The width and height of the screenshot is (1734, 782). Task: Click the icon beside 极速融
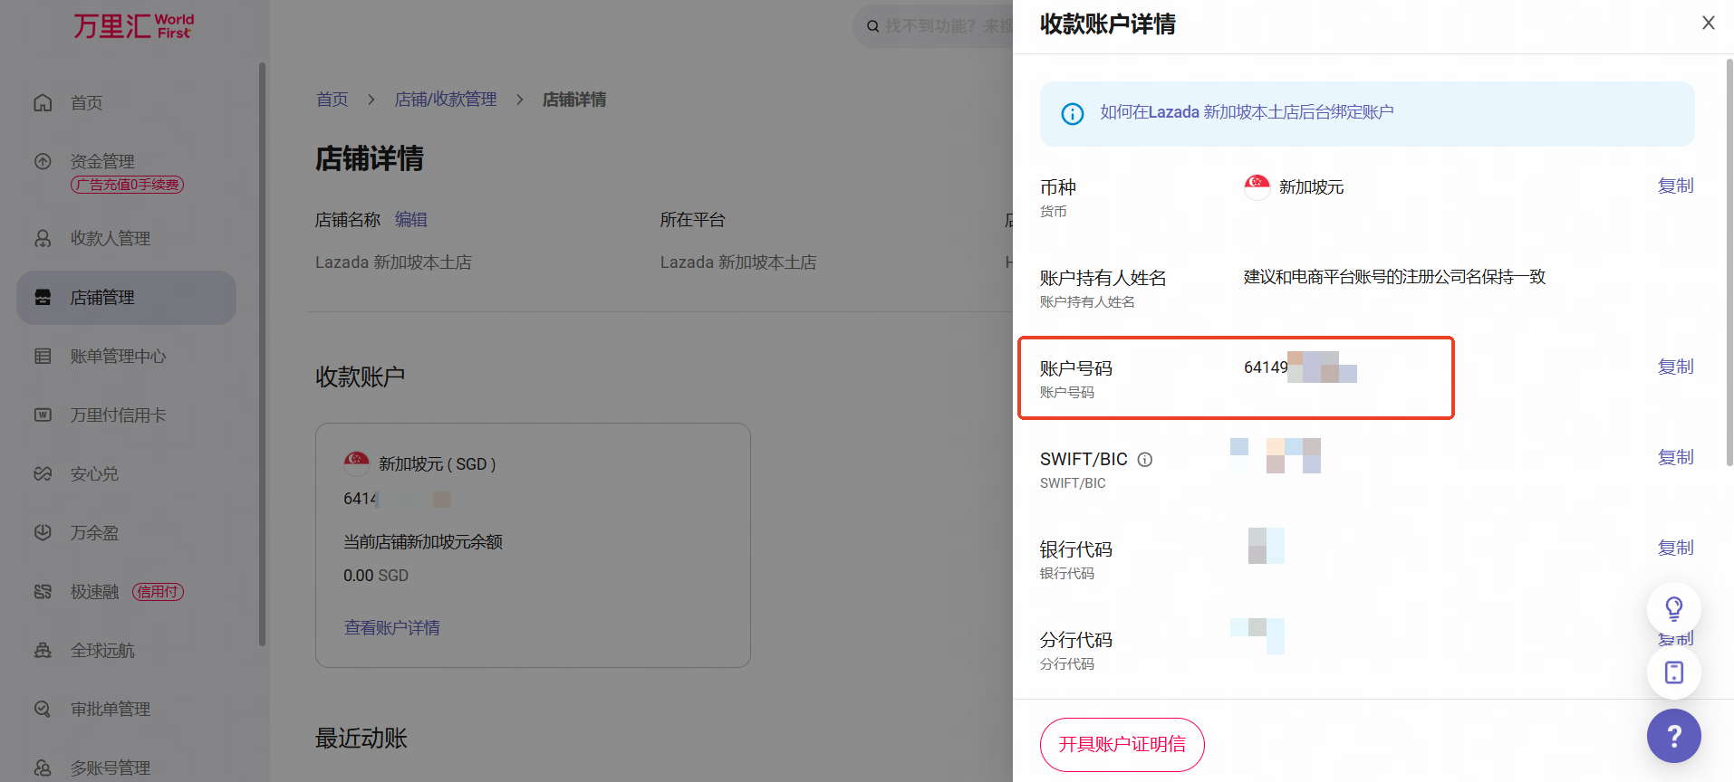coord(43,592)
